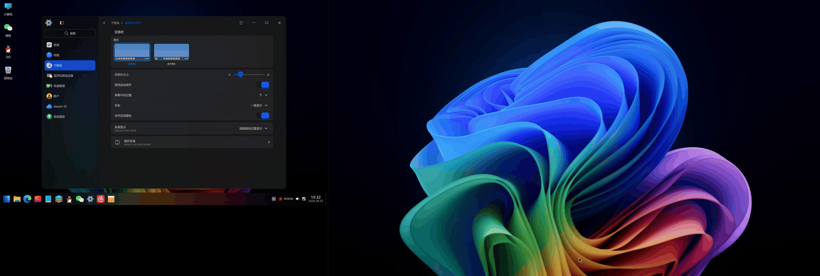Screen dimensions: 820x276
Task: Click the on-screen keyboard tray icon
Action: click(x=274, y=199)
